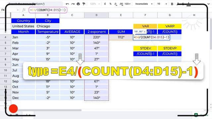The width and height of the screenshot is (212, 119).
Task: Click the VARP label cell
Action: pyautogui.click(x=170, y=26)
